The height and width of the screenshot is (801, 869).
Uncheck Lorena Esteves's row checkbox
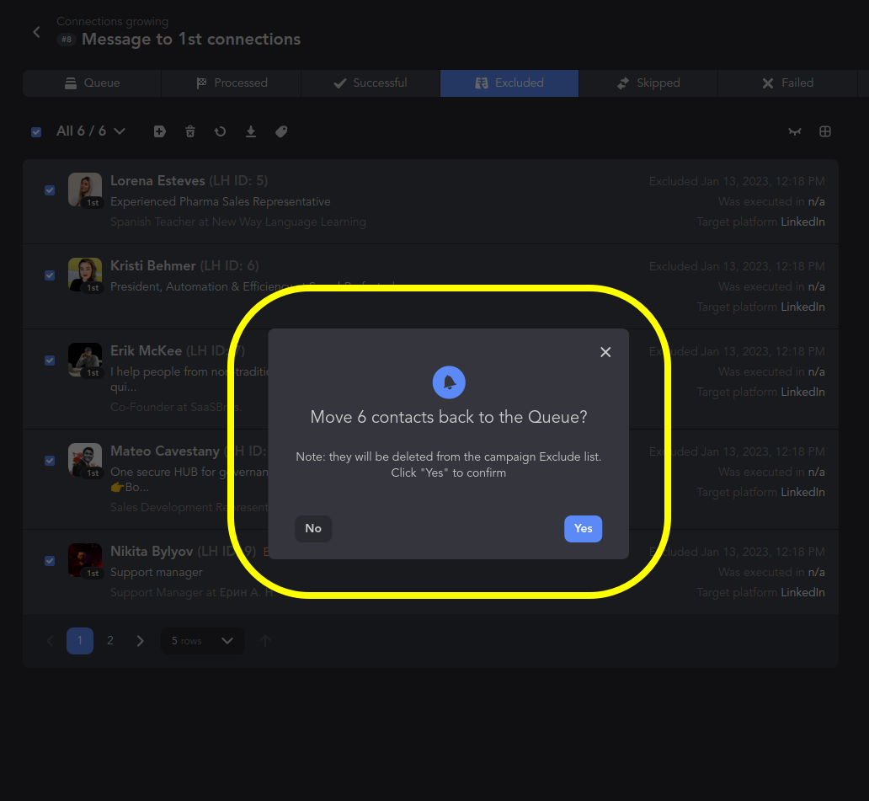(50, 190)
